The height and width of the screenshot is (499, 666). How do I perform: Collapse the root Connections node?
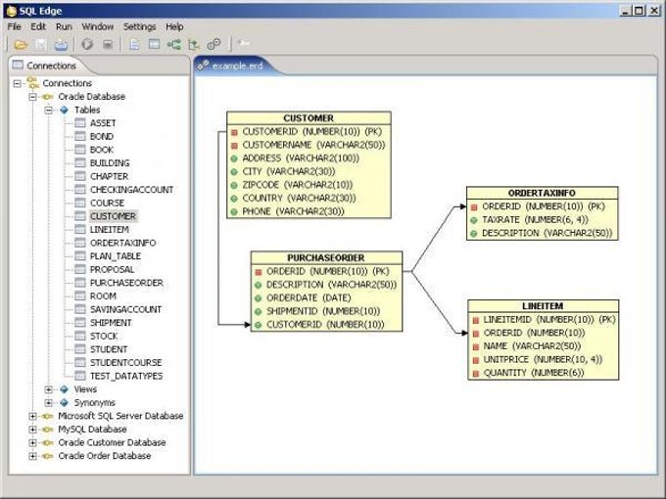tap(17, 83)
